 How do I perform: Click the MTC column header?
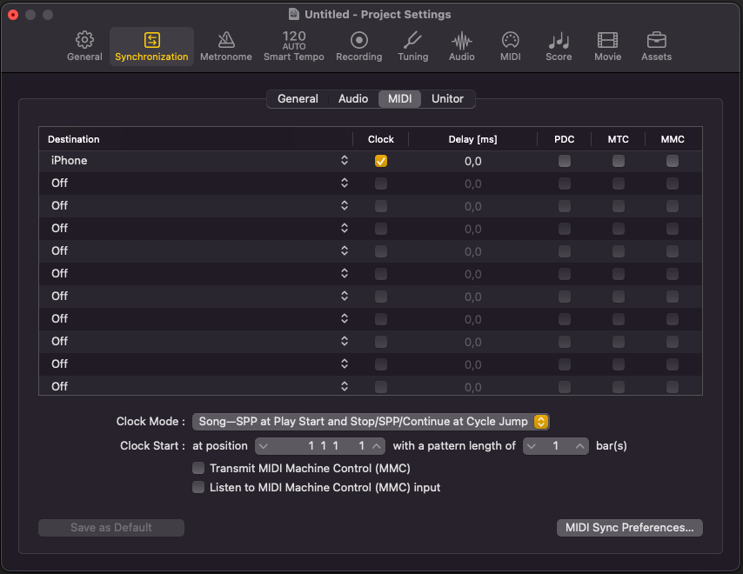(618, 139)
